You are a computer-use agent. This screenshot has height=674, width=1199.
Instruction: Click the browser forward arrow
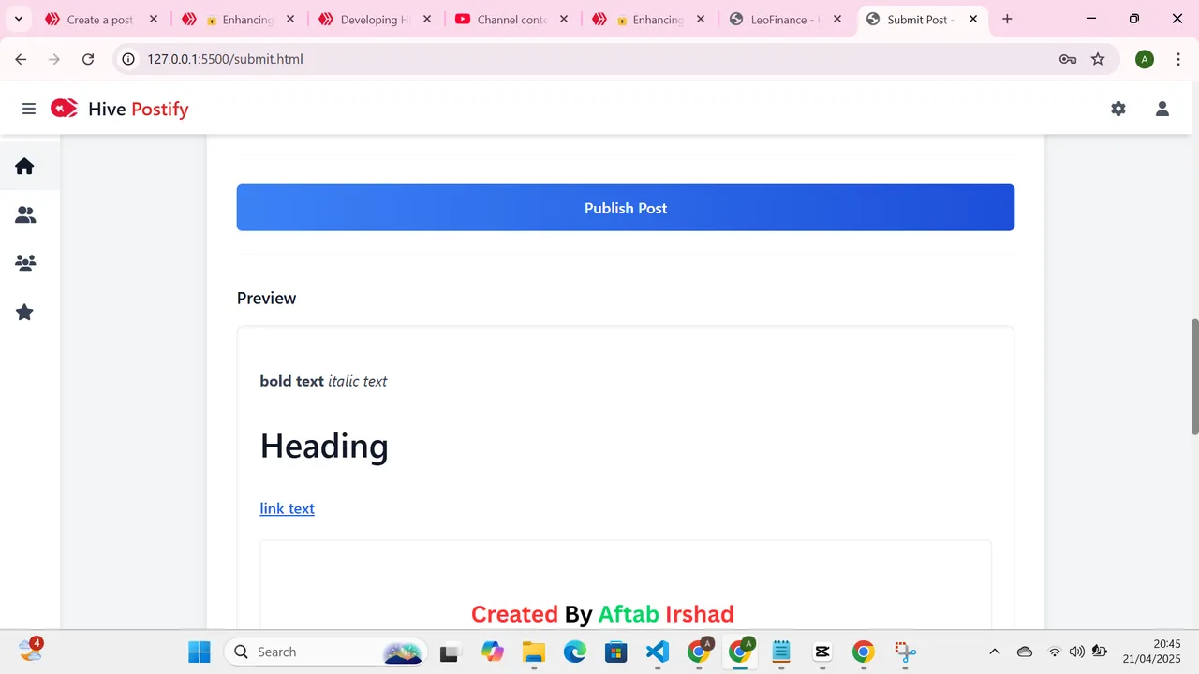54,59
